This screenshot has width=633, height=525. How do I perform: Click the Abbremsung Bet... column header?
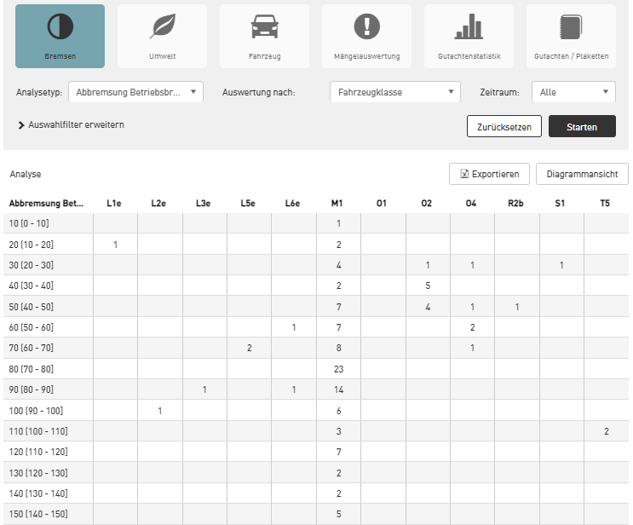[47, 204]
